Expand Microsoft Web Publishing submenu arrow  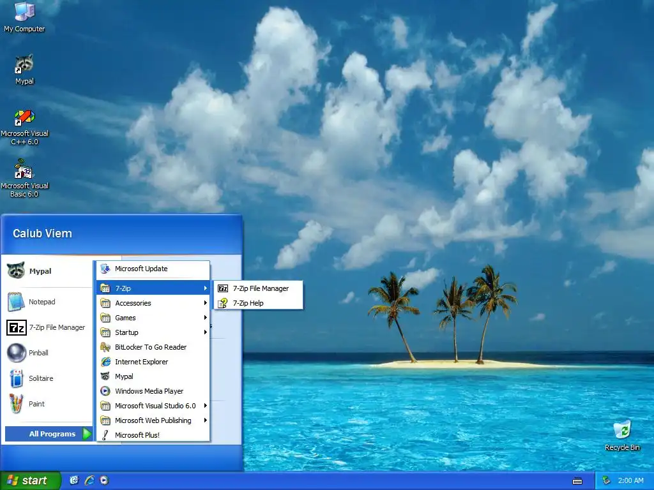point(205,420)
